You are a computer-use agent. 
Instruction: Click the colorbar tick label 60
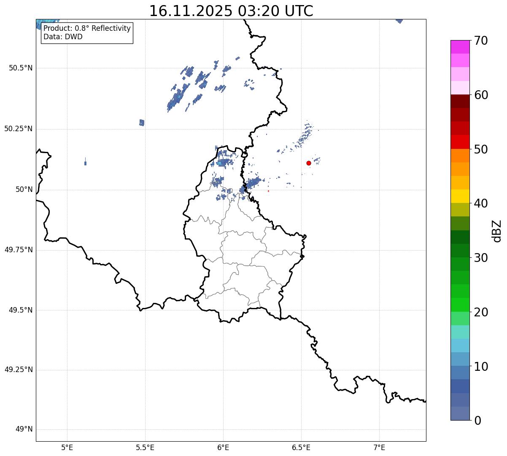coord(481,95)
